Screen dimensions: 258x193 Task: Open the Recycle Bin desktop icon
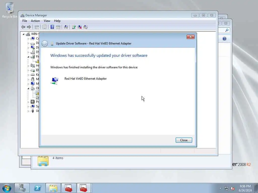[x=10, y=10]
